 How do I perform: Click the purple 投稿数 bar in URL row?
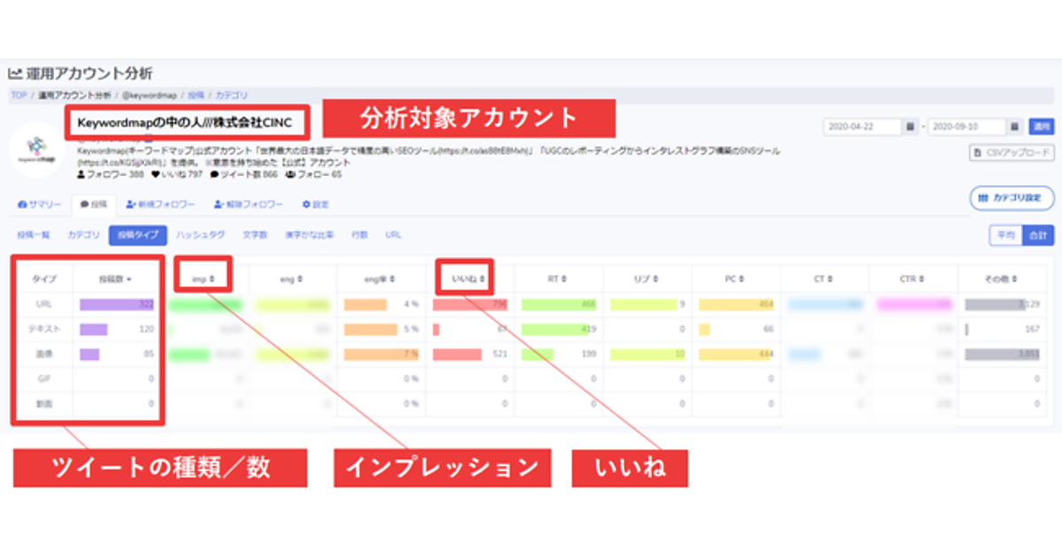118,304
